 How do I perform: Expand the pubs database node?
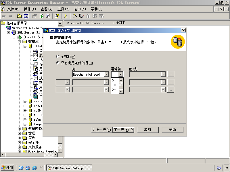[x=25, y=120]
